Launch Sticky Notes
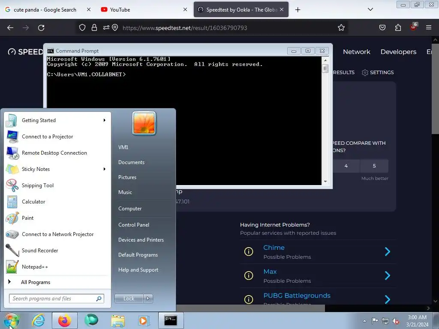 tap(57, 169)
